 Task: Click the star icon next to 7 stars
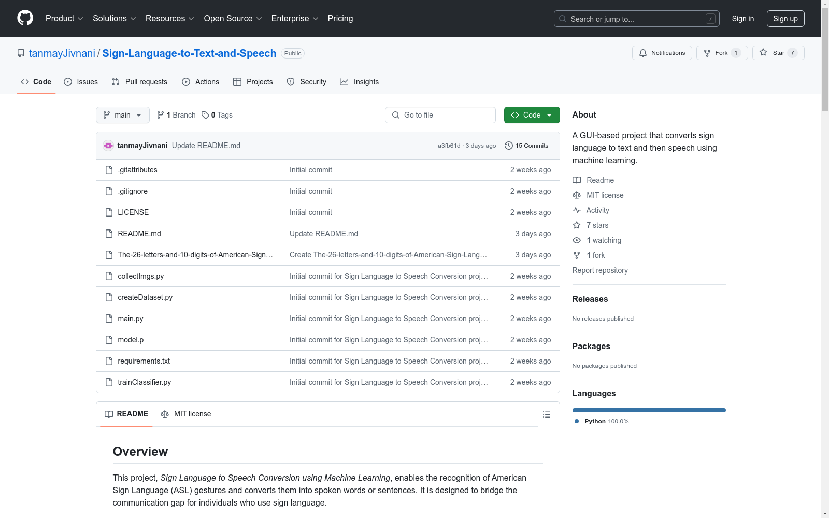click(x=577, y=225)
